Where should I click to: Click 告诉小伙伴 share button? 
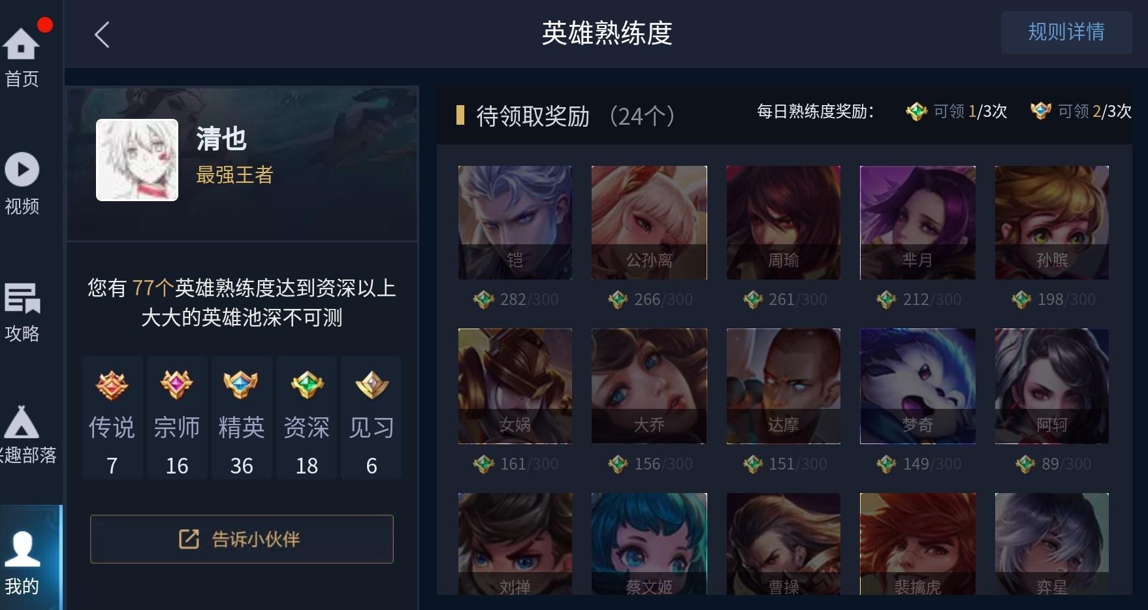[242, 539]
